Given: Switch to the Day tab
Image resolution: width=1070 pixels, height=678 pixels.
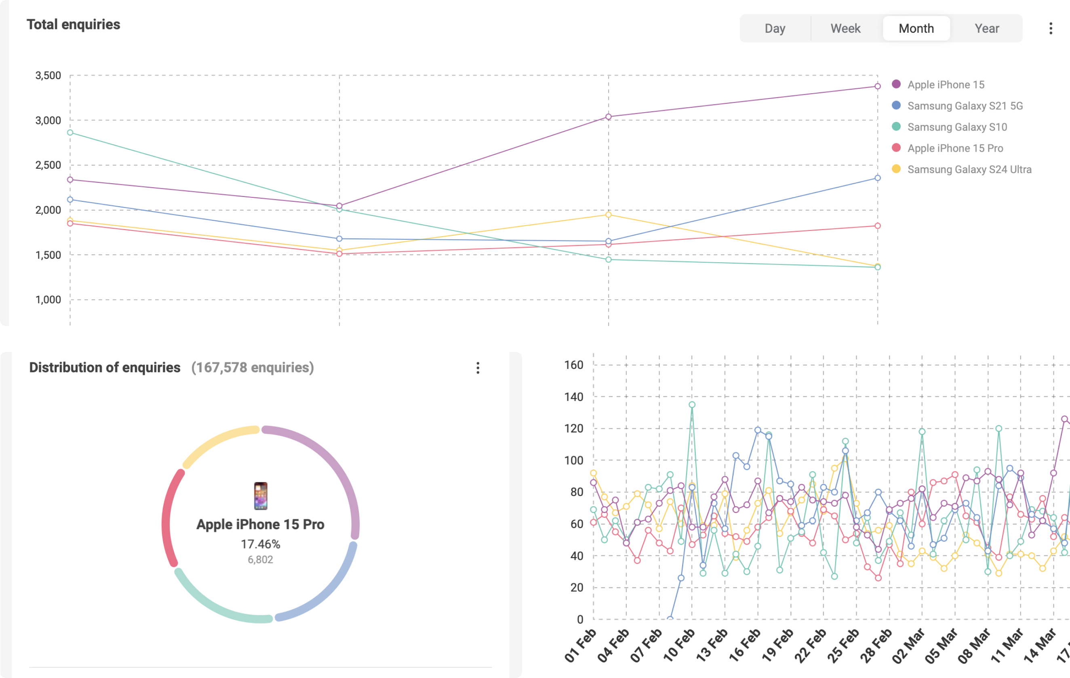Looking at the screenshot, I should click(x=775, y=28).
